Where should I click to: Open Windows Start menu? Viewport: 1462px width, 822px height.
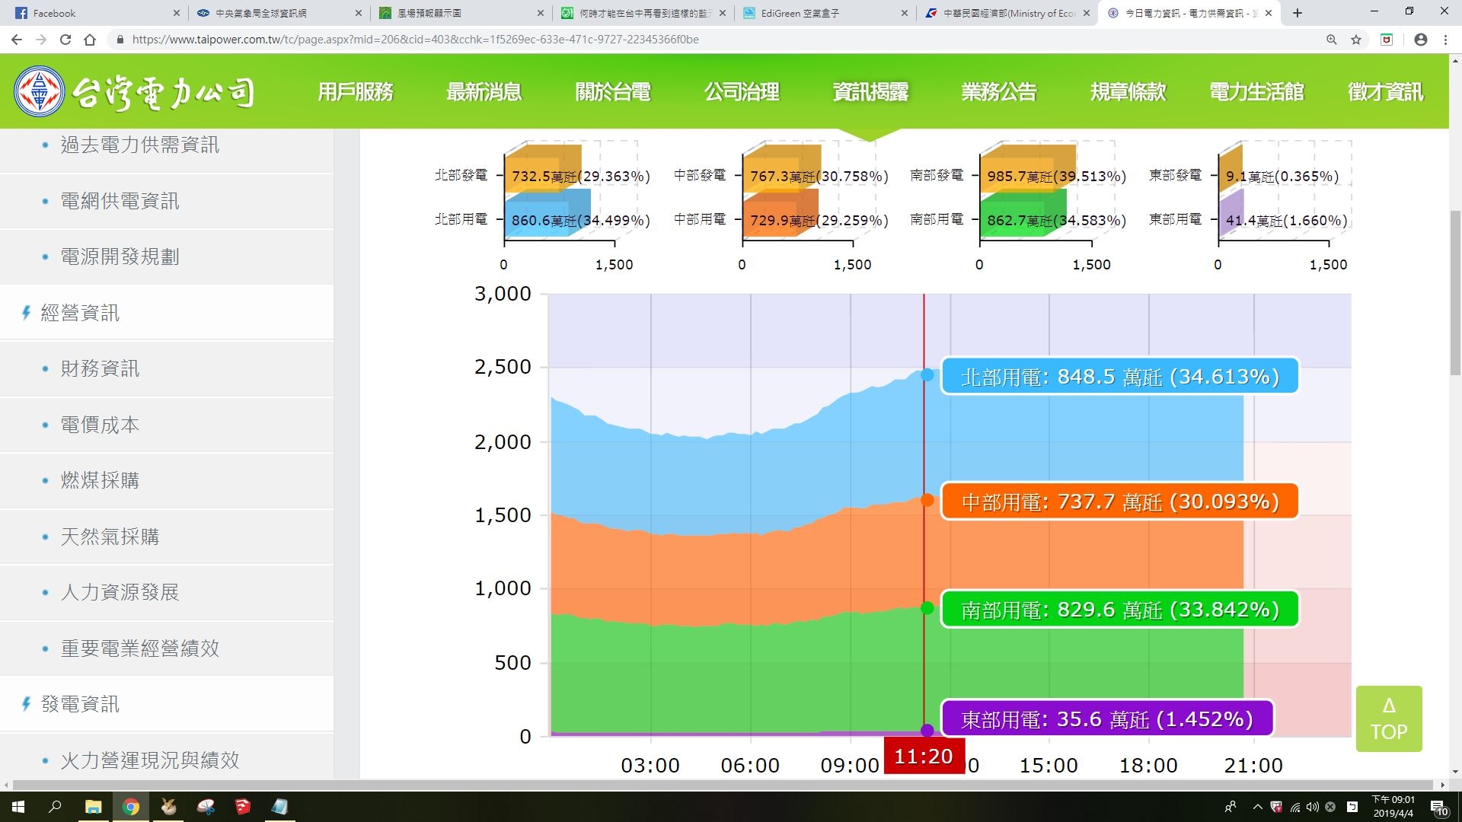tap(18, 807)
